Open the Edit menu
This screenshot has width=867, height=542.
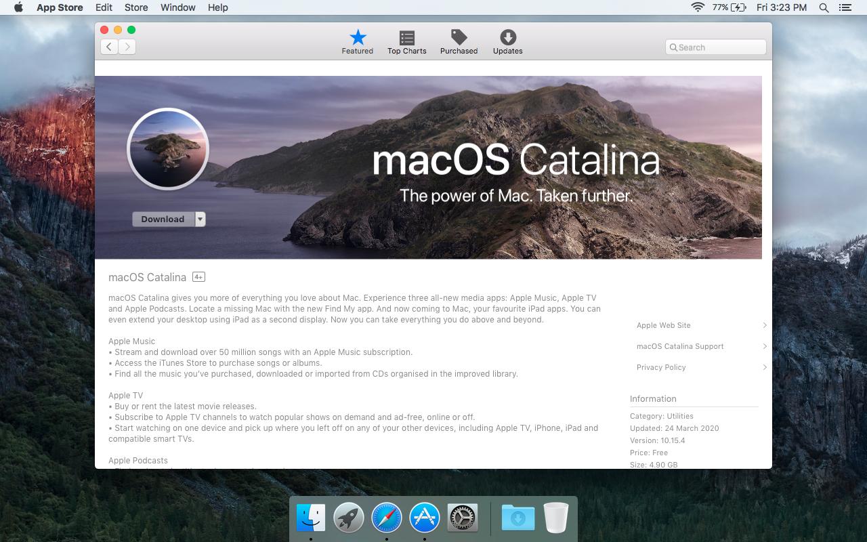104,7
